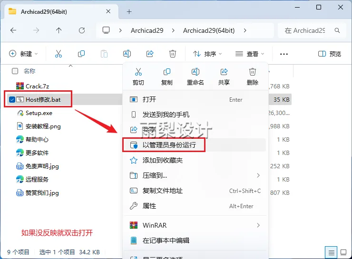Open the 新建 dropdown
The width and height of the screenshot is (352, 259).
pyautogui.click(x=23, y=54)
